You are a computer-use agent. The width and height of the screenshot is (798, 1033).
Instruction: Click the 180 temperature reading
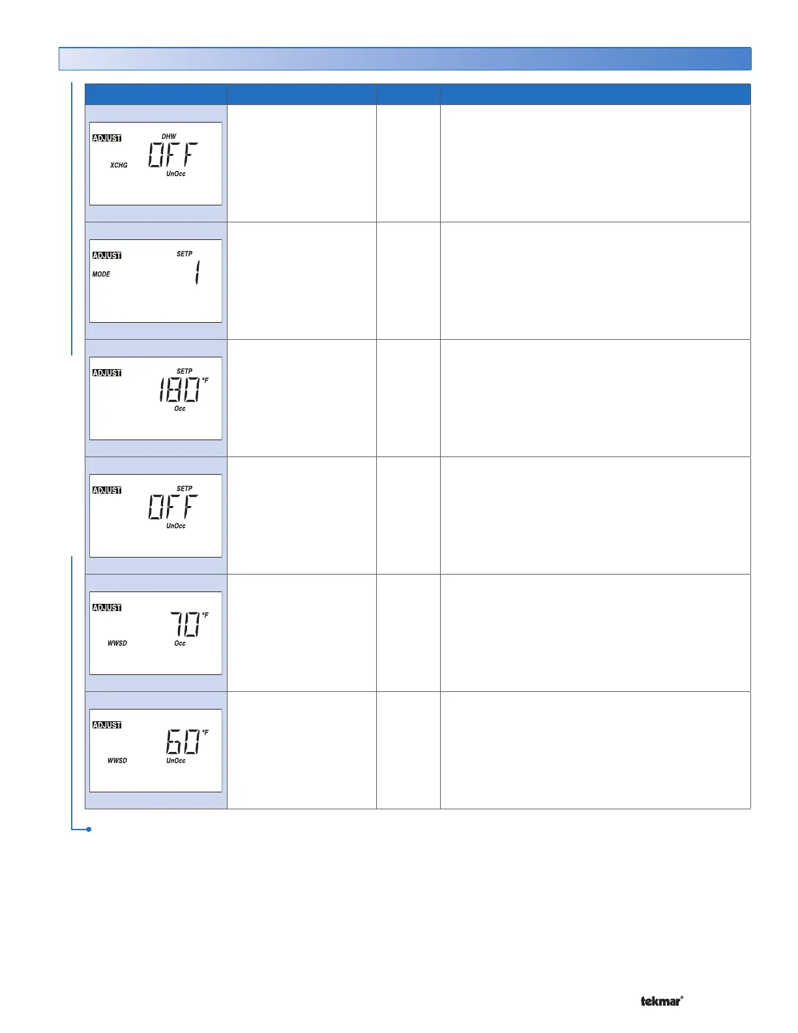click(179, 391)
